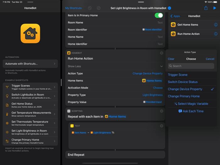Tap the thermometer icon for Temperature Measurements
This screenshot has width=220, height=165.
pyautogui.click(x=7, y=114)
